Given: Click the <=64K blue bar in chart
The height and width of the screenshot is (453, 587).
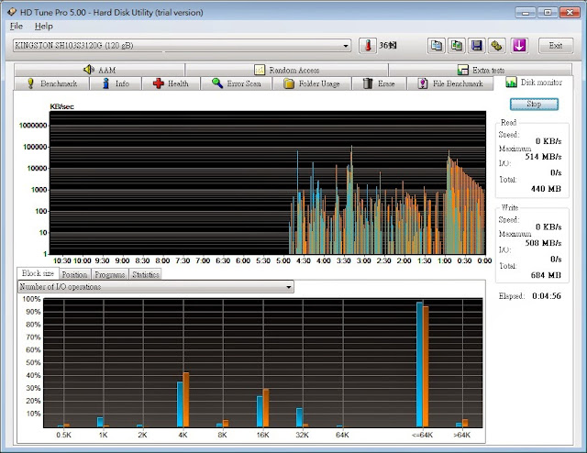Looking at the screenshot, I should [x=419, y=364].
